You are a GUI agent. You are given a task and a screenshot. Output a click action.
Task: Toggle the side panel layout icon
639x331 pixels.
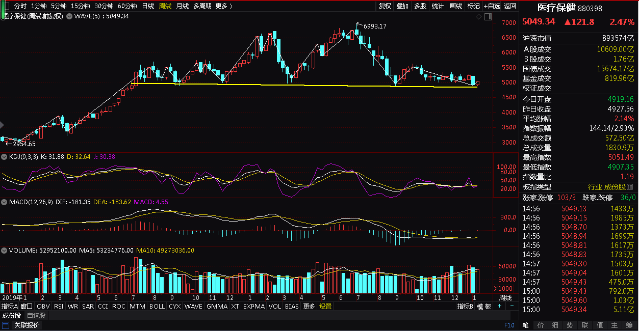coord(489,16)
